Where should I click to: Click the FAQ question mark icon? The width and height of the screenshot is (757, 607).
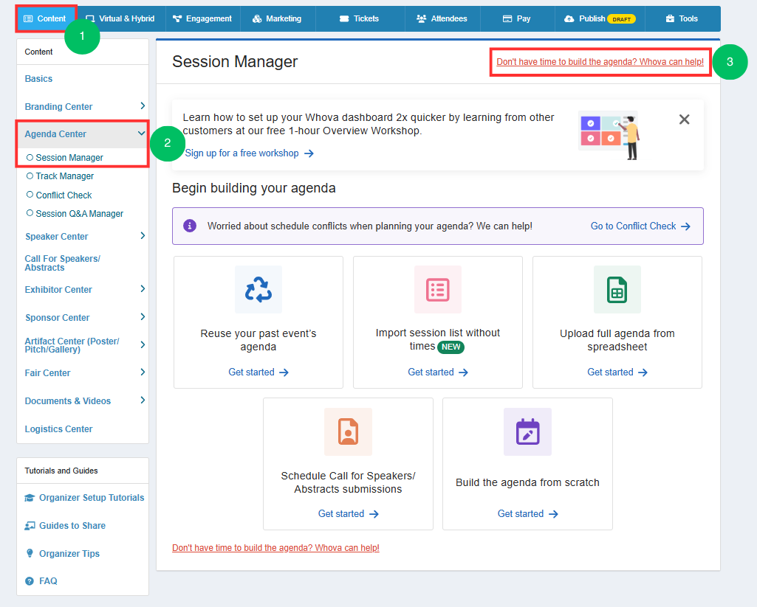30,581
